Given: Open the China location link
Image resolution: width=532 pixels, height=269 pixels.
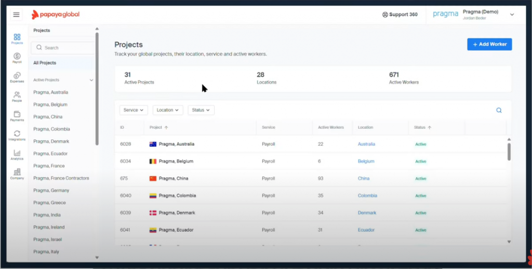Looking at the screenshot, I should 364,179.
